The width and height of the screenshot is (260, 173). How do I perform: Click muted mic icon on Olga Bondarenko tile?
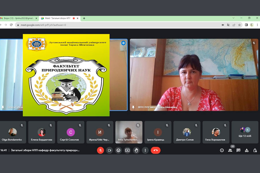[22, 125]
